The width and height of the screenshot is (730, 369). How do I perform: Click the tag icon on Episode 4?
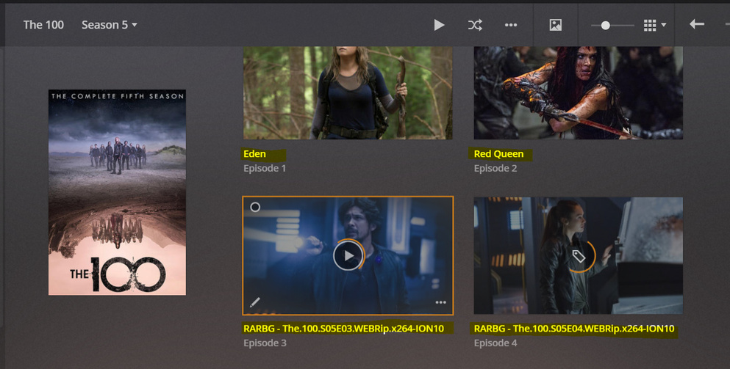click(579, 255)
